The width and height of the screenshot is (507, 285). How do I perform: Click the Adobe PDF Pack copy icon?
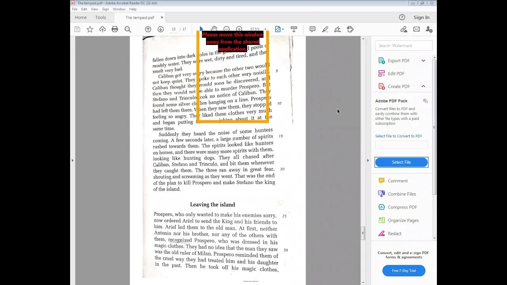click(425, 101)
